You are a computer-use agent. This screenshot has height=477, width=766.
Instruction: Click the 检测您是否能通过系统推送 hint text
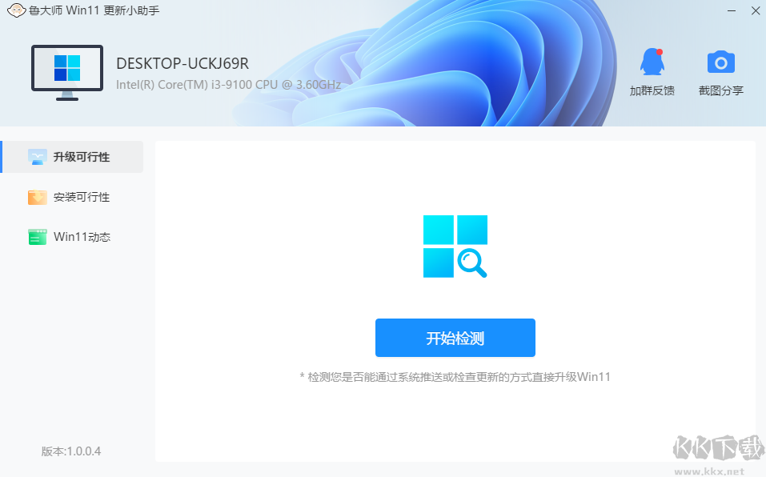pos(455,377)
